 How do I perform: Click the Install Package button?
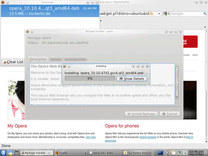(141, 114)
